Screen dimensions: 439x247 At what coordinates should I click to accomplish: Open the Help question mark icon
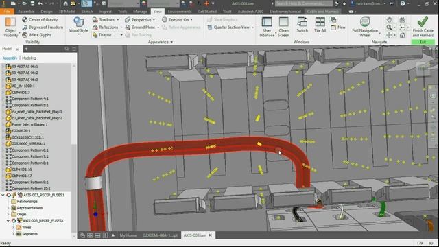[x=403, y=3]
